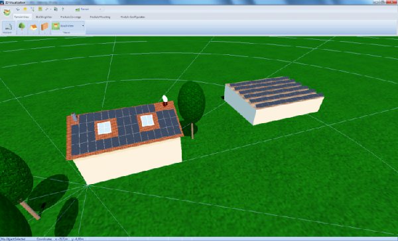
Task: Open the Terrain view selector dropdown in title bar
Action: (88, 9)
